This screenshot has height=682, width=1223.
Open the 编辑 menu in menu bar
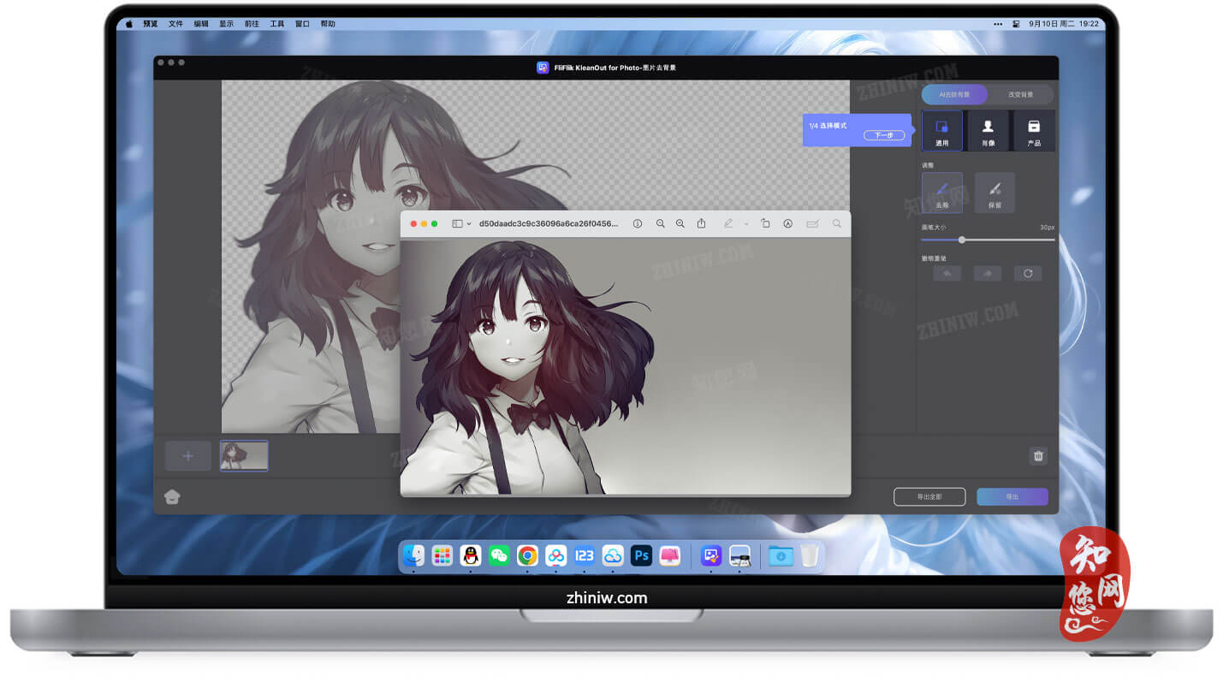201,24
